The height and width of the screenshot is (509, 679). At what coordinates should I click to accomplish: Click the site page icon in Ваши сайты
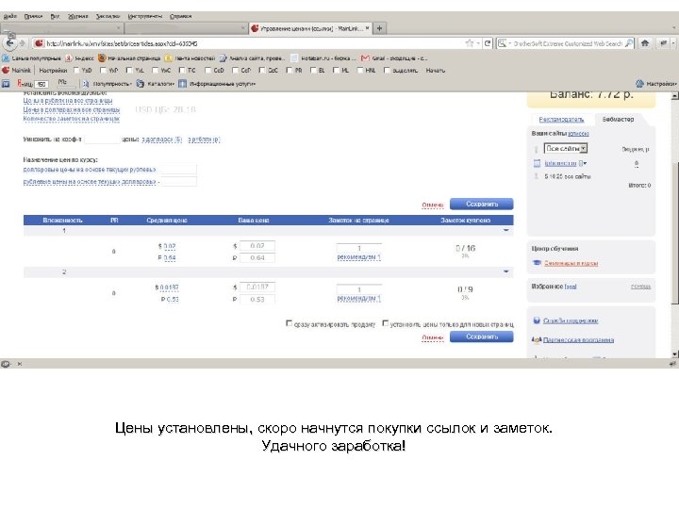coord(537,163)
